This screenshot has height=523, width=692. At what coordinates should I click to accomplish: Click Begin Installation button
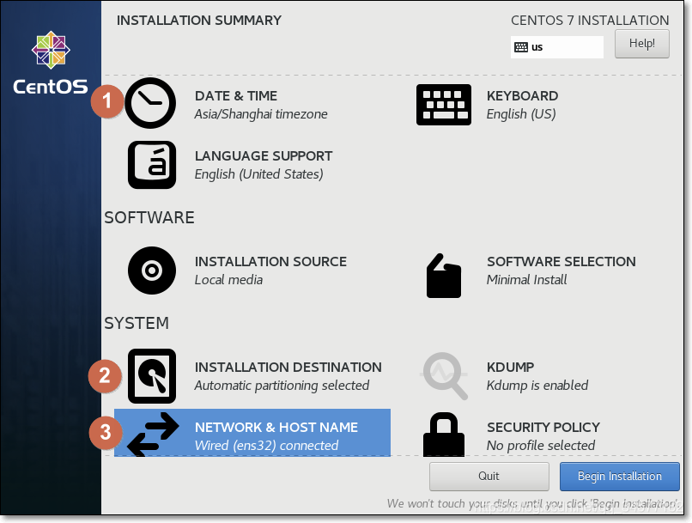[620, 477]
